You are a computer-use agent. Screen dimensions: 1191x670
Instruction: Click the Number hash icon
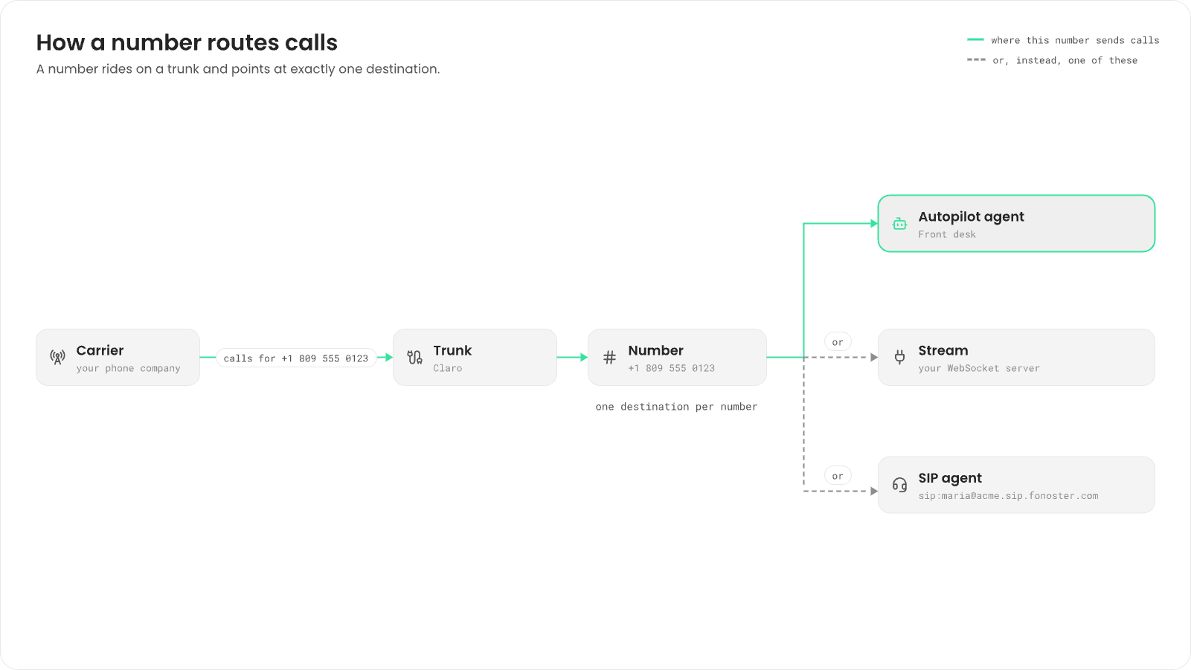coord(609,357)
